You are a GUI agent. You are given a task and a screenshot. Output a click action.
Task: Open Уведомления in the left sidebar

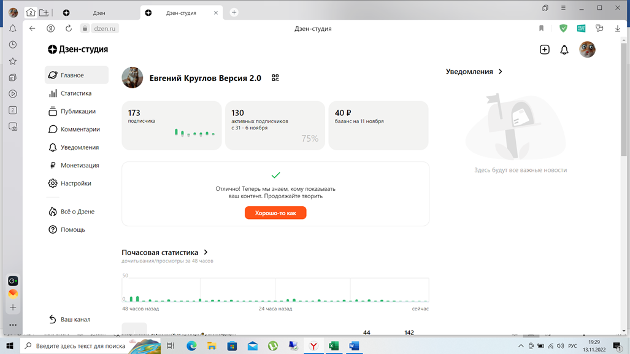click(x=74, y=147)
